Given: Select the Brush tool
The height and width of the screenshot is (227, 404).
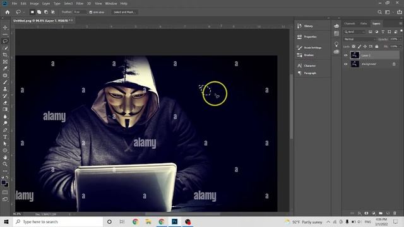Looking at the screenshot, I should (5, 82).
